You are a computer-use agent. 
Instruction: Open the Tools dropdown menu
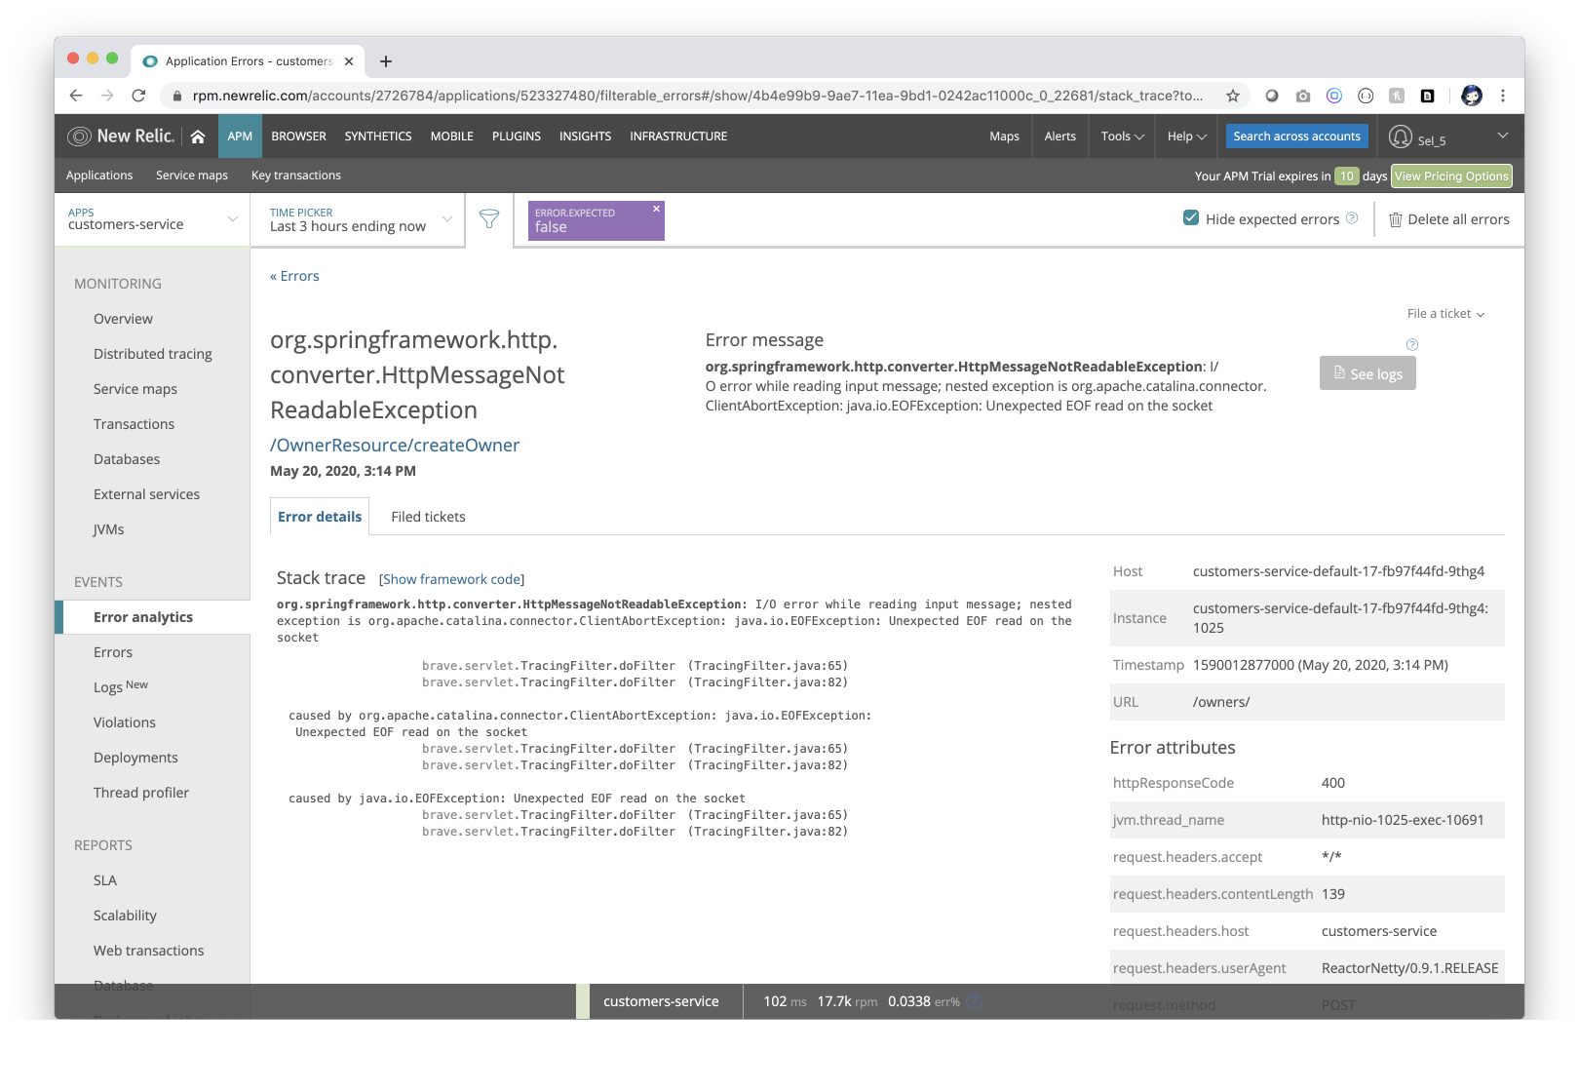(x=1122, y=136)
